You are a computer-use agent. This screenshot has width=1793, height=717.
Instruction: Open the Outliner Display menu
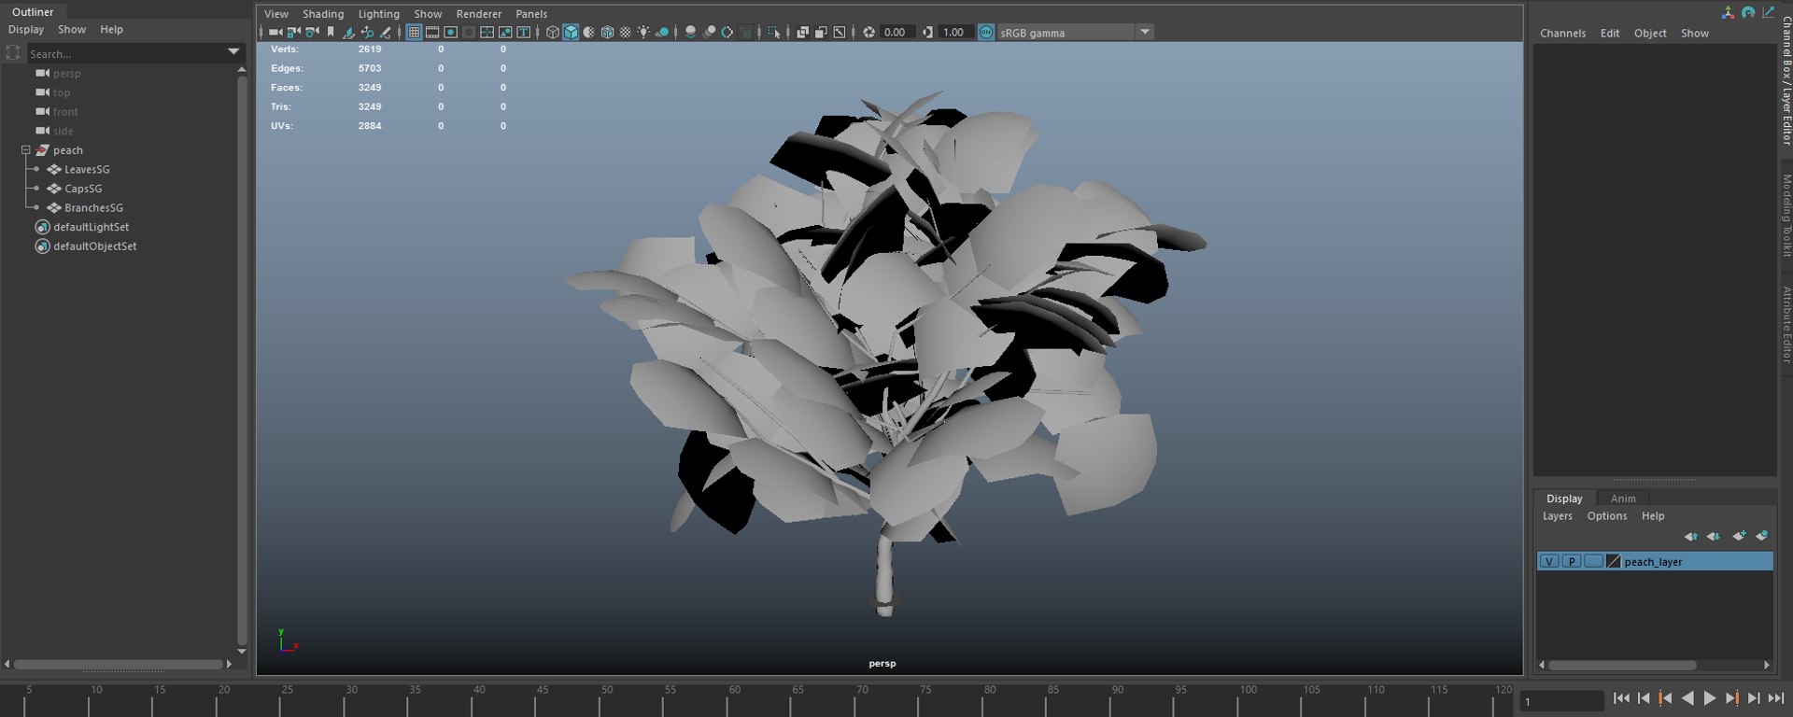click(x=26, y=30)
